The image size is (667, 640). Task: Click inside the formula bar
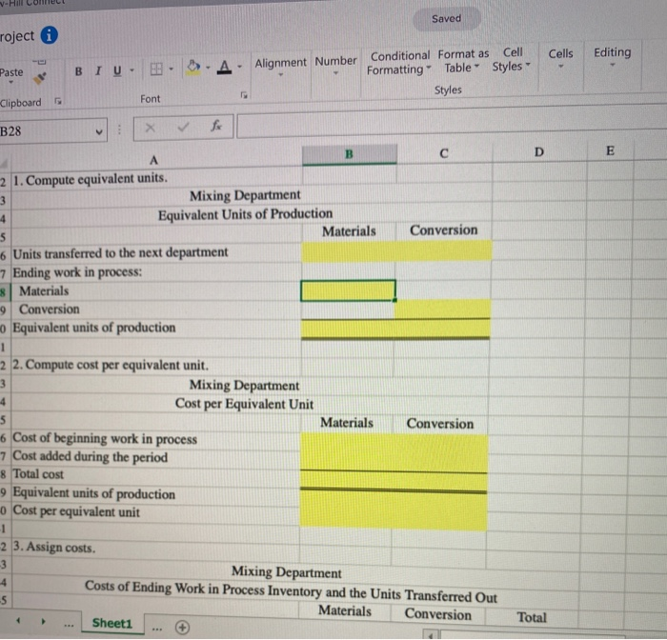coord(451,123)
